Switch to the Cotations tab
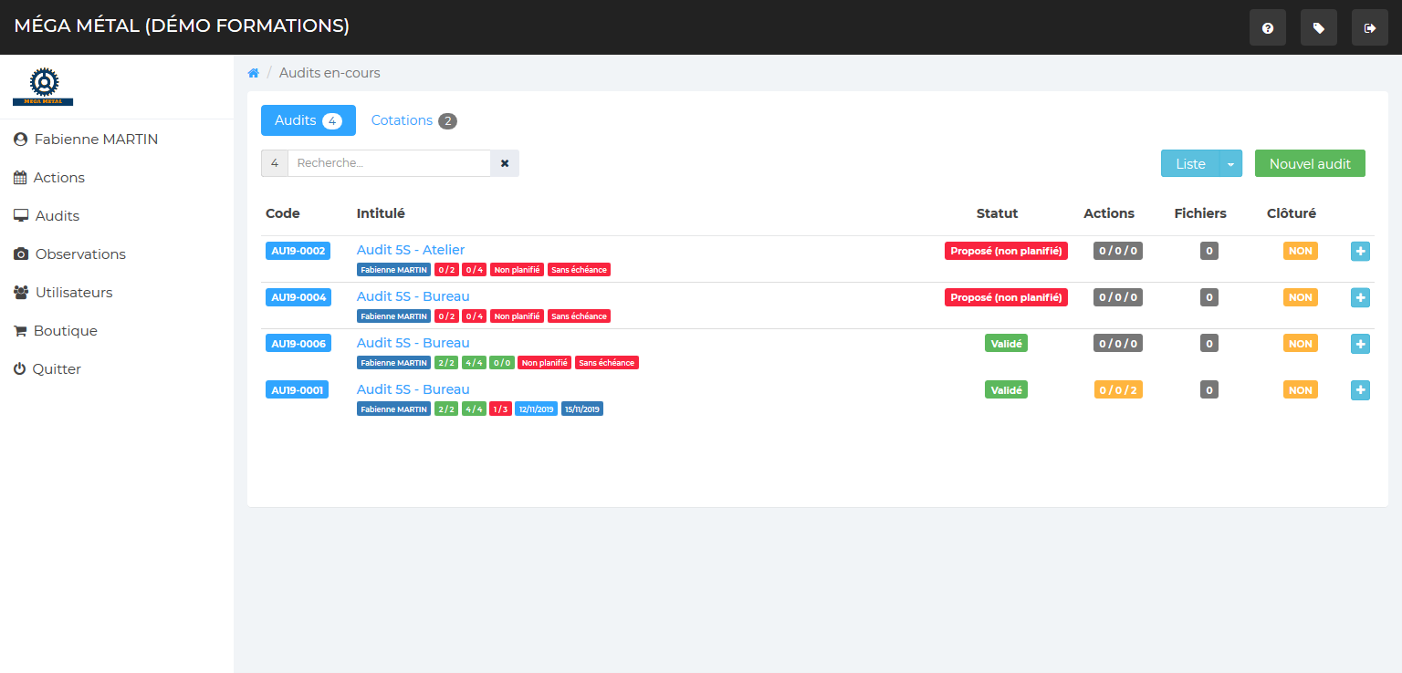Image resolution: width=1402 pixels, height=673 pixels. point(413,120)
